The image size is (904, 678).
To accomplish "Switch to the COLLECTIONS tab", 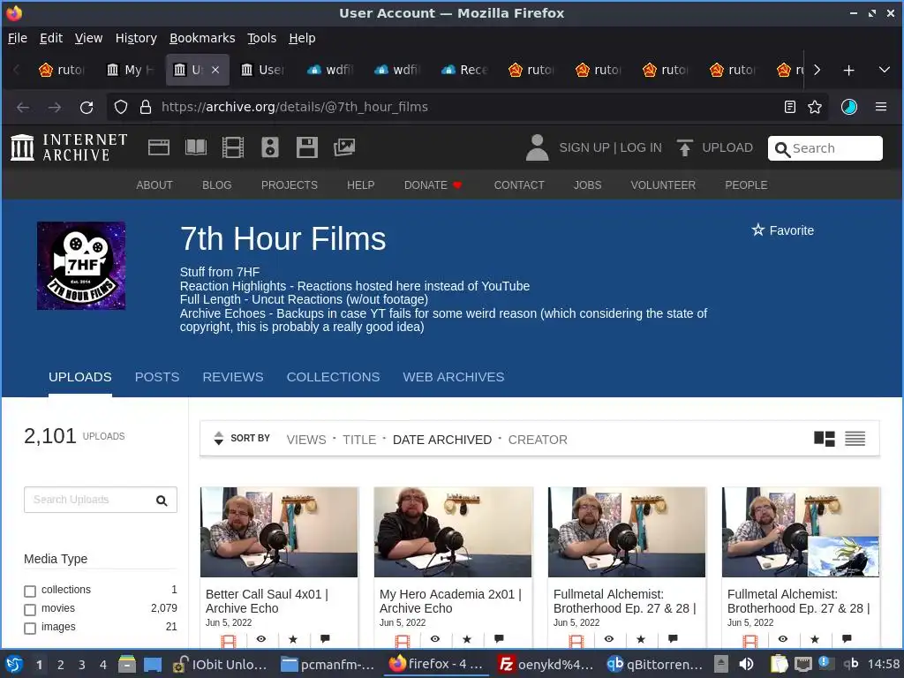I will (x=333, y=377).
